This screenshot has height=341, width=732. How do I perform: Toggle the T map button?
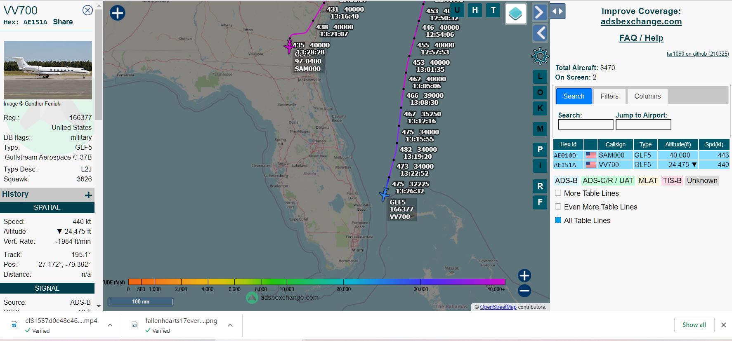tap(493, 10)
